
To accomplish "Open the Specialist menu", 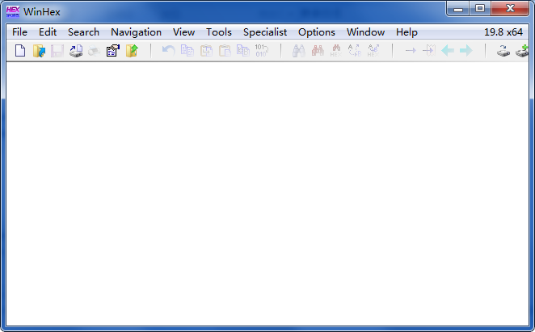I will point(265,32).
